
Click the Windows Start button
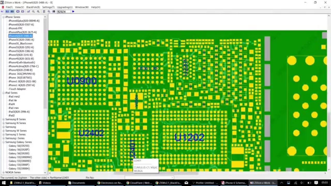(3, 183)
